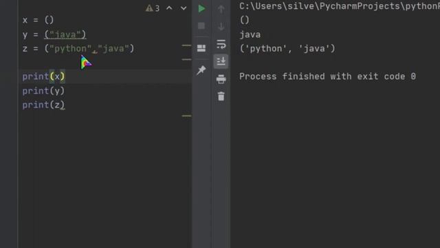The height and width of the screenshot is (248, 440).
Task: Click the C:\Users\silve path line in console
Action: 340,6
